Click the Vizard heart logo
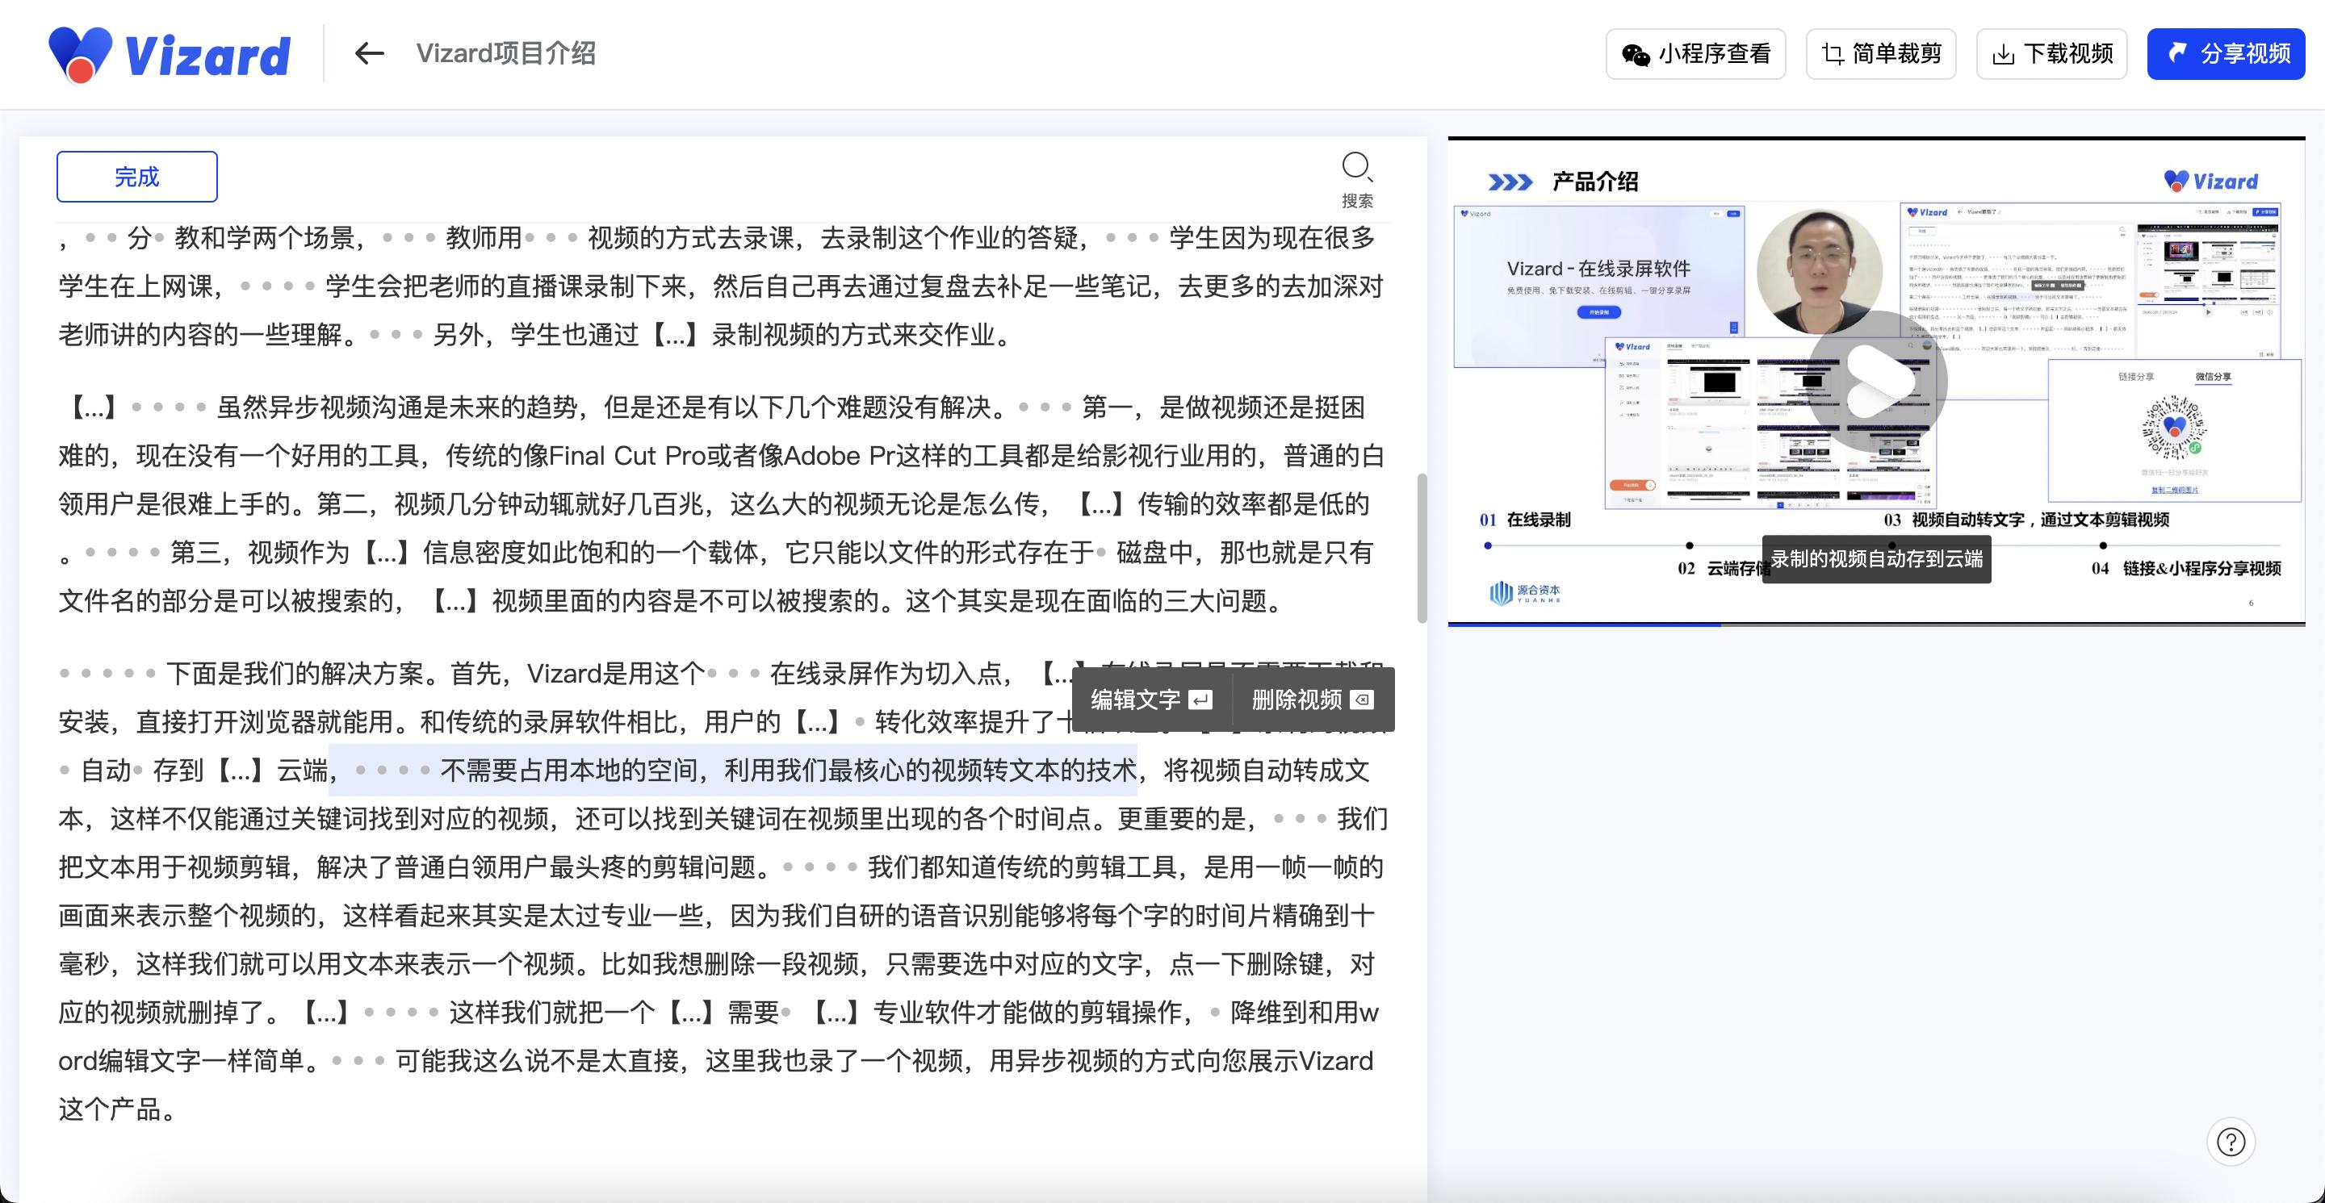The image size is (2325, 1203). pyautogui.click(x=79, y=54)
